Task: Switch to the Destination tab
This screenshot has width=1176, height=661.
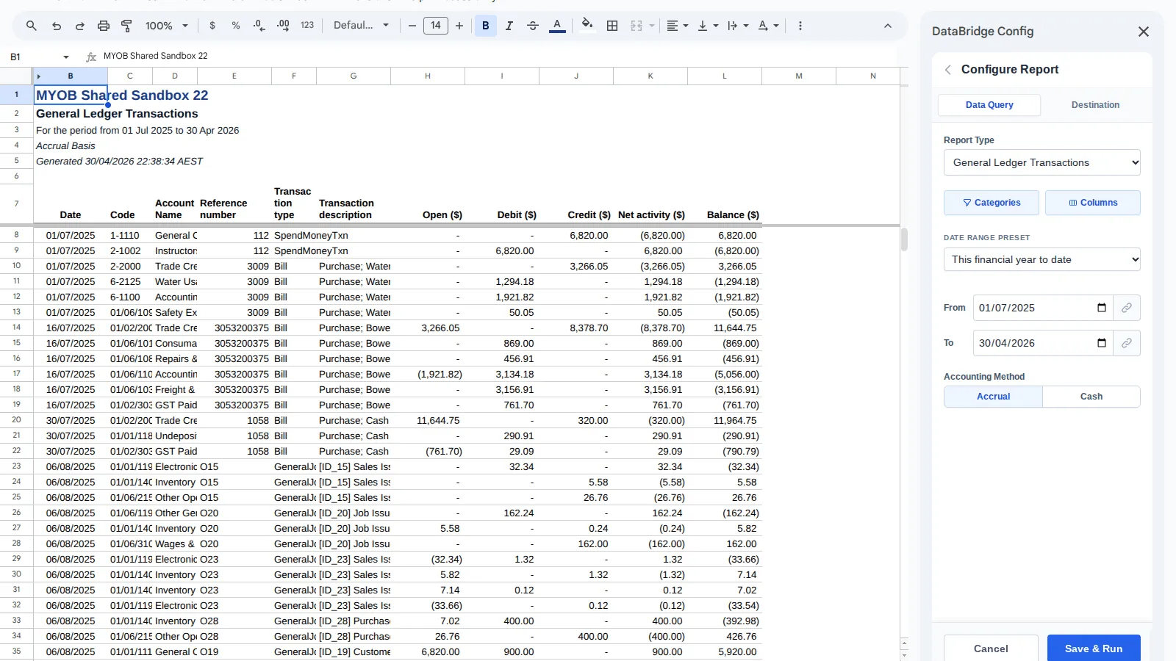Action: click(1095, 105)
